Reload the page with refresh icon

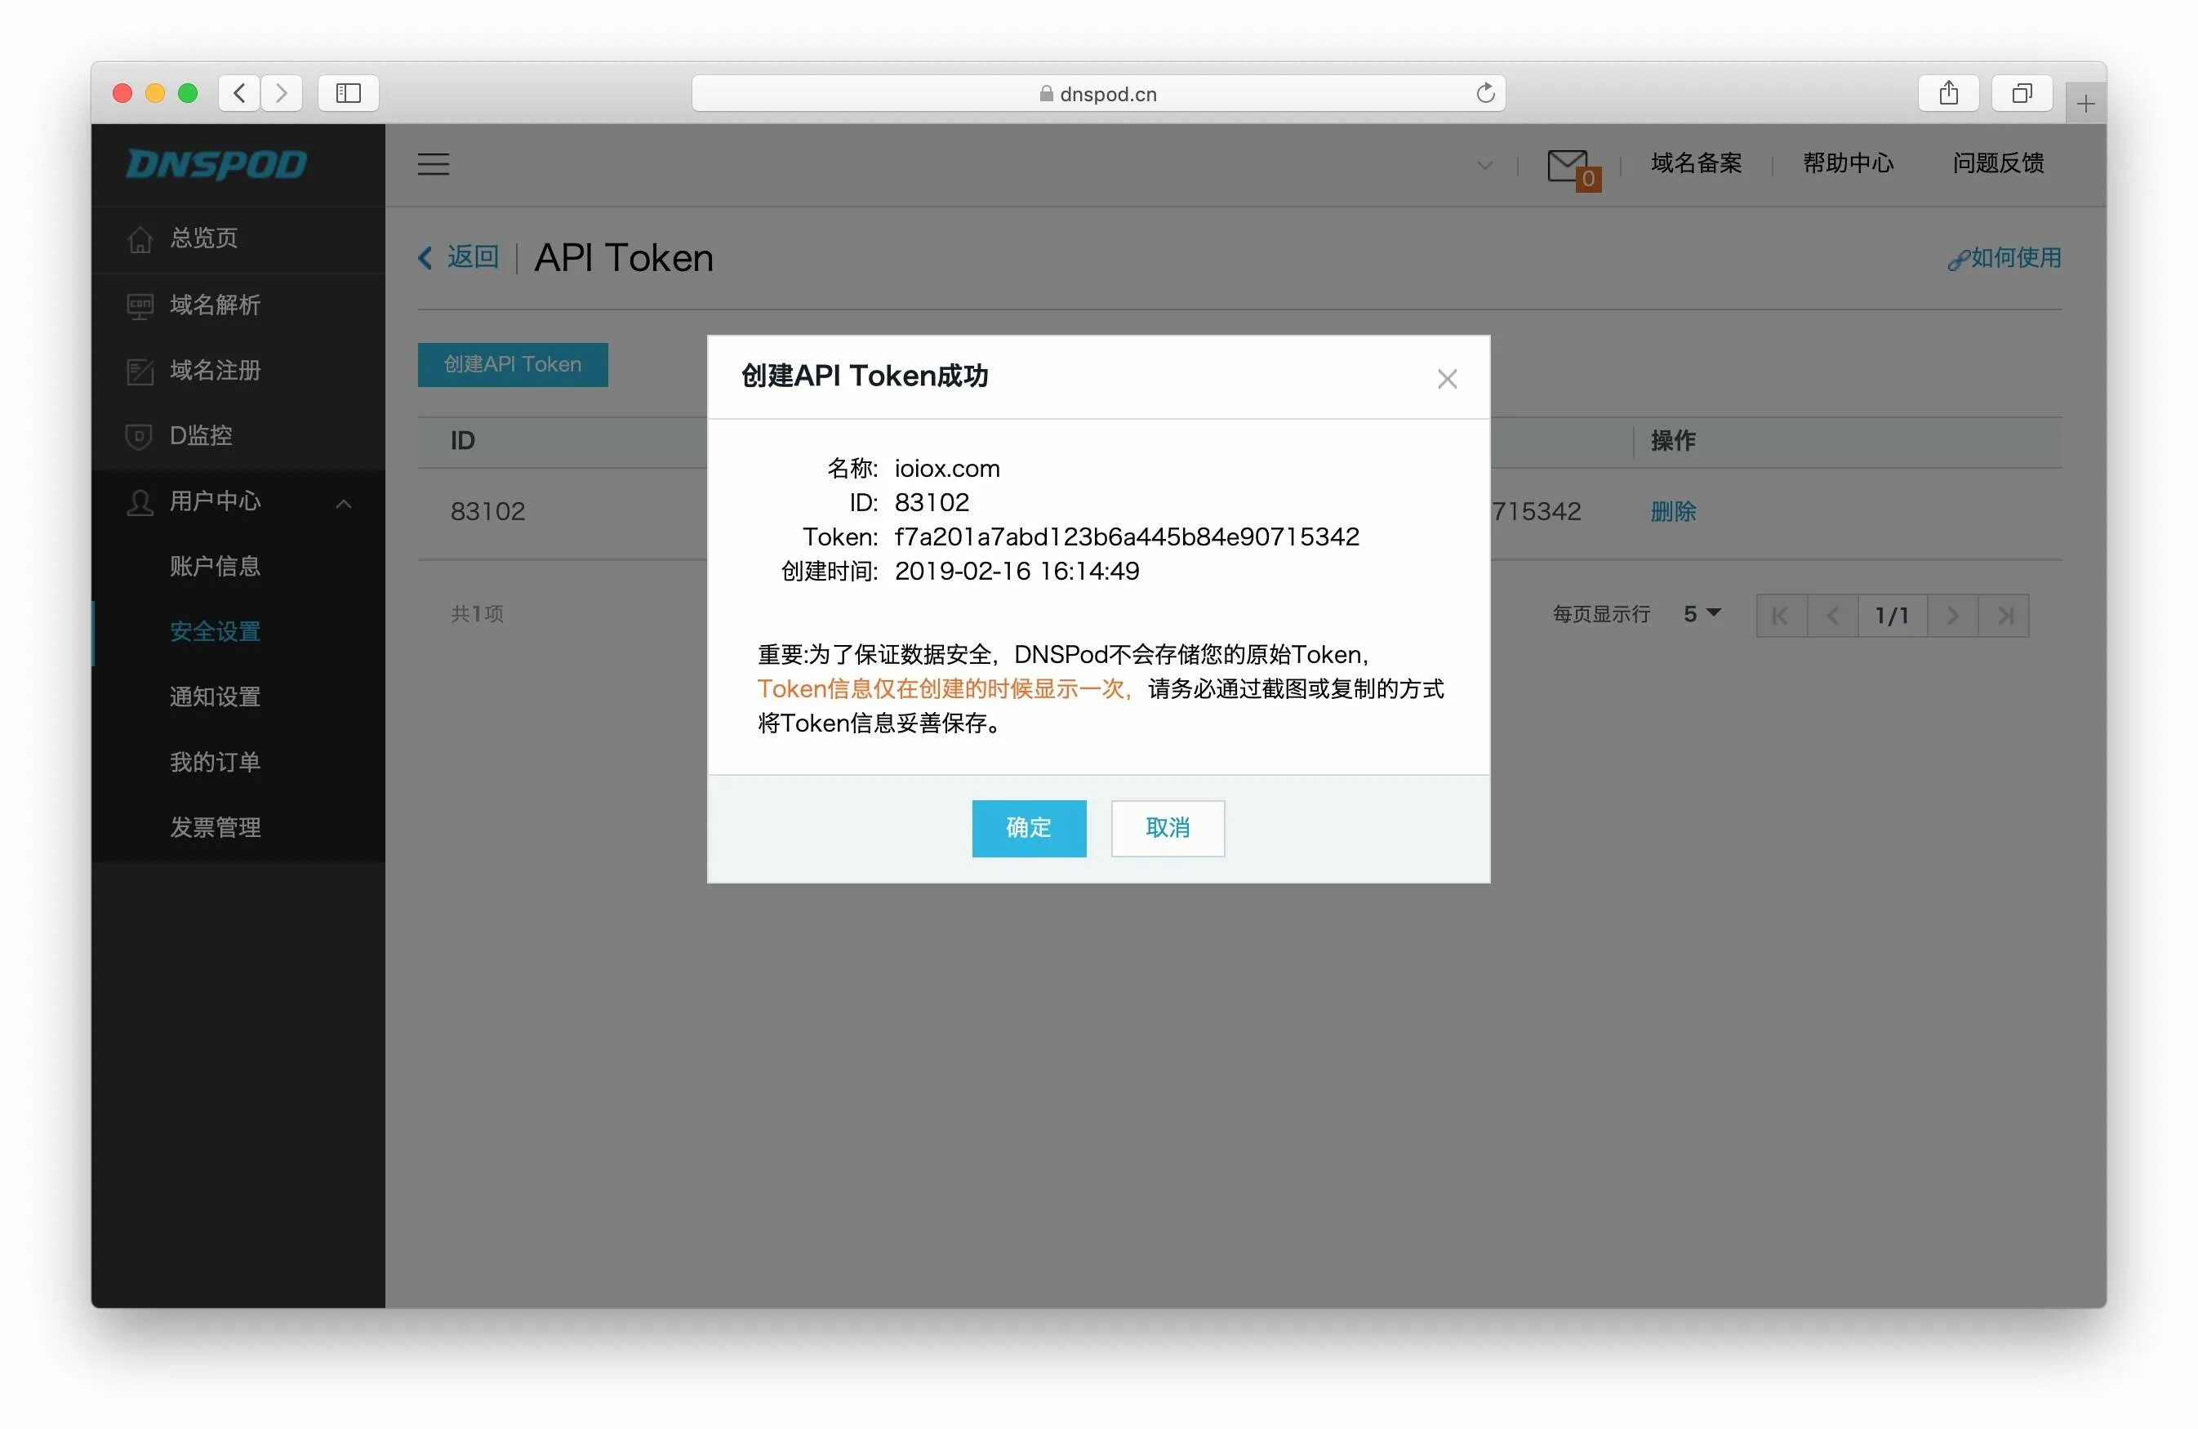[x=1485, y=93]
